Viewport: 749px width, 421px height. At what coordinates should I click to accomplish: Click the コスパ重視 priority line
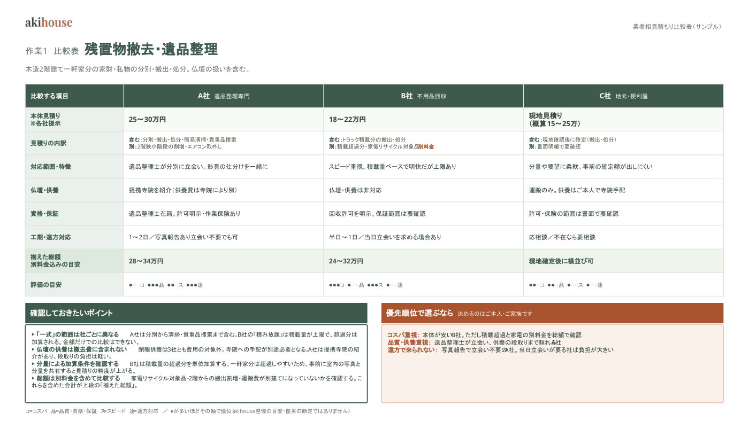pos(484,335)
